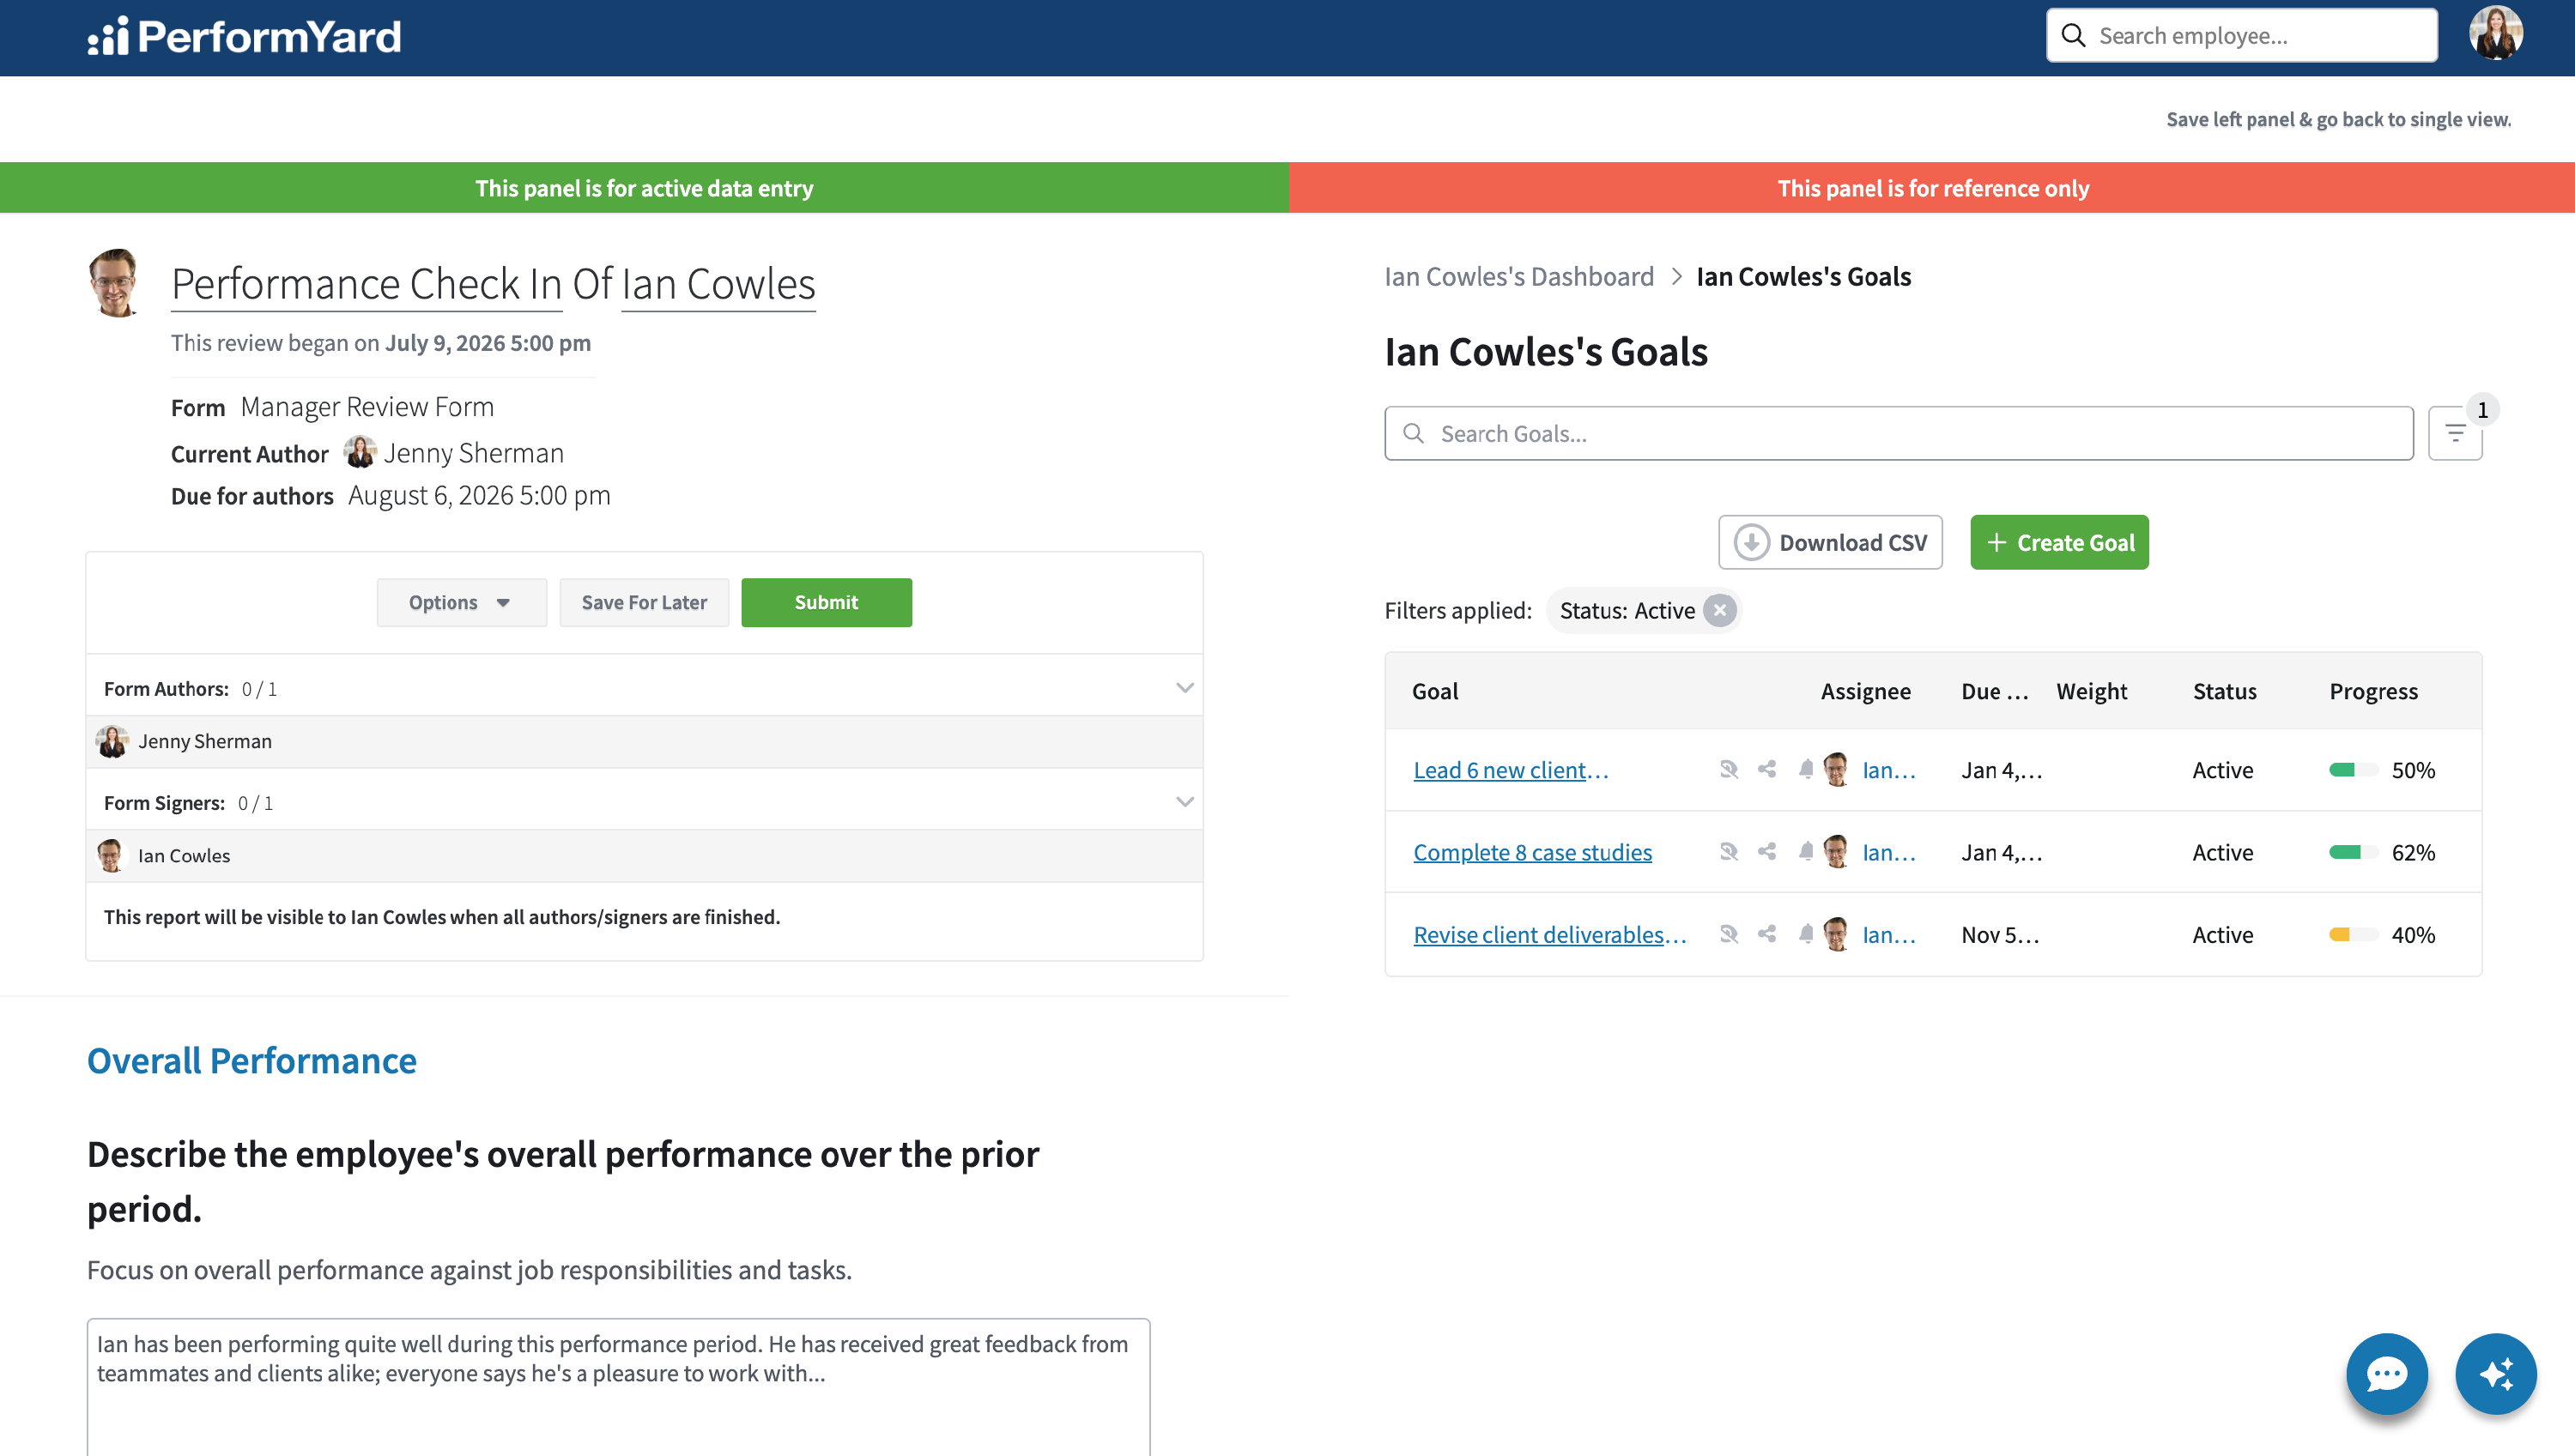Sort by the Progress column header
The image size is (2575, 1456).
[x=2373, y=691]
